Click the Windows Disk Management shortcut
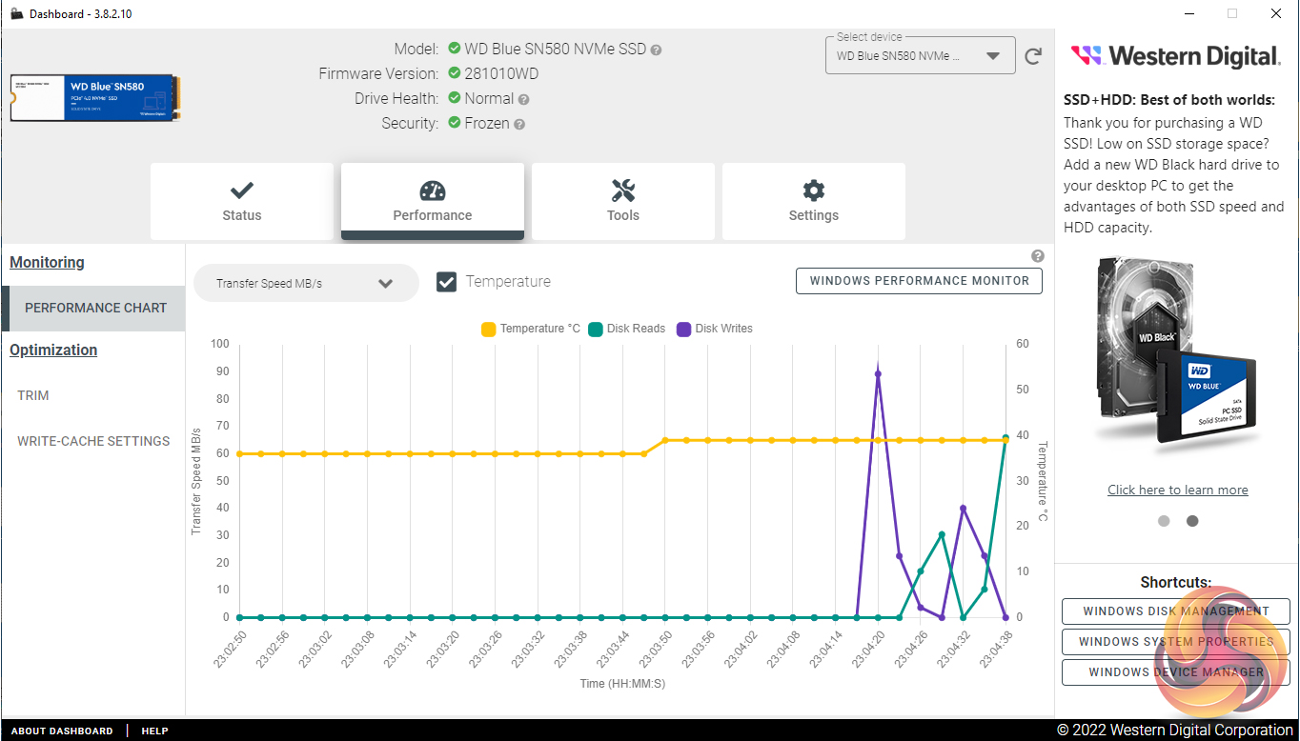The height and width of the screenshot is (741, 1300). point(1175,611)
